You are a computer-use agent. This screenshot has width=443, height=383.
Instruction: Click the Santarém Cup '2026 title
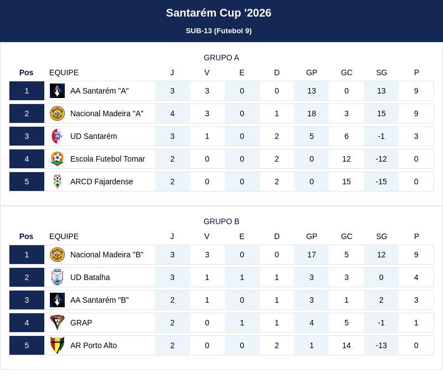[219, 13]
